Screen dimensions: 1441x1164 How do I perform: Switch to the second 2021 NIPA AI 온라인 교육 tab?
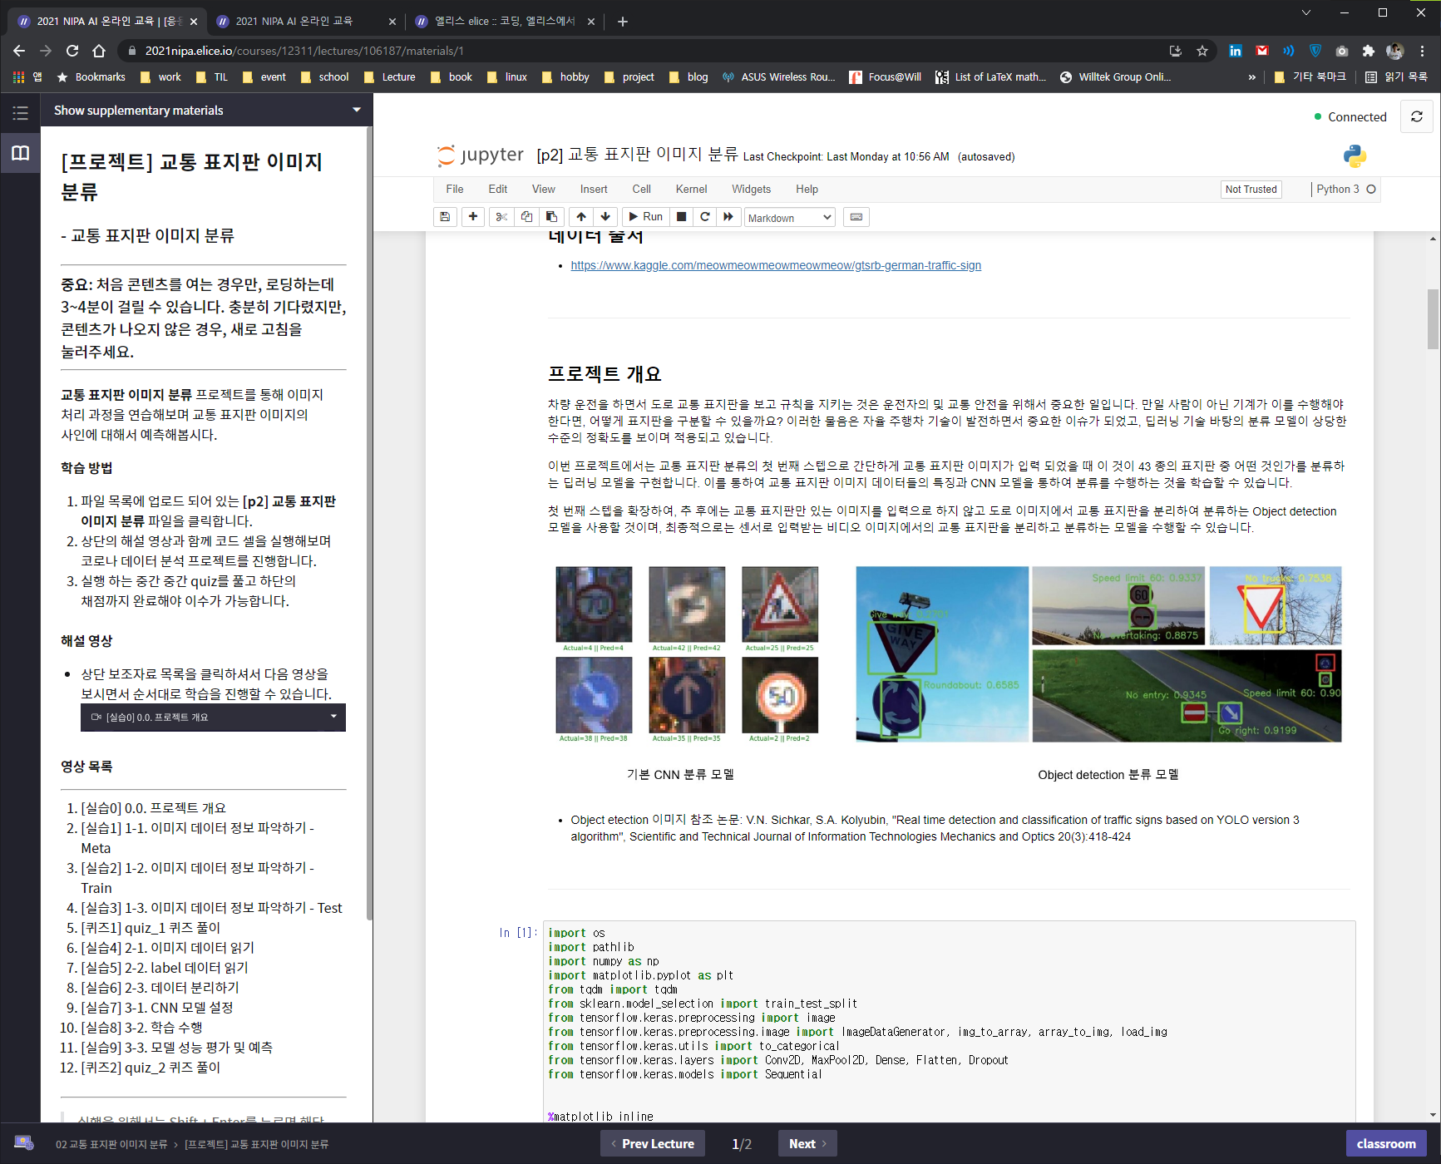click(x=304, y=22)
